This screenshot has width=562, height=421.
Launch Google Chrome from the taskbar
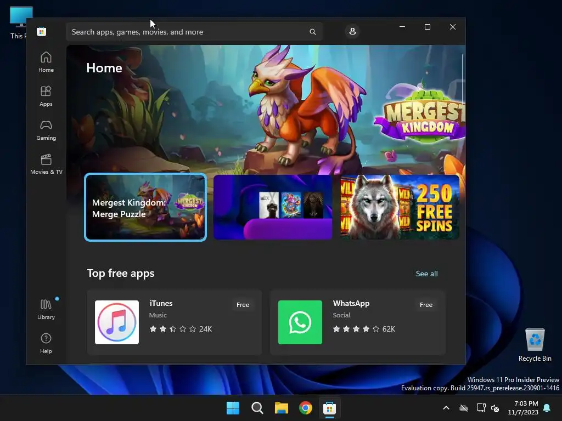click(305, 408)
